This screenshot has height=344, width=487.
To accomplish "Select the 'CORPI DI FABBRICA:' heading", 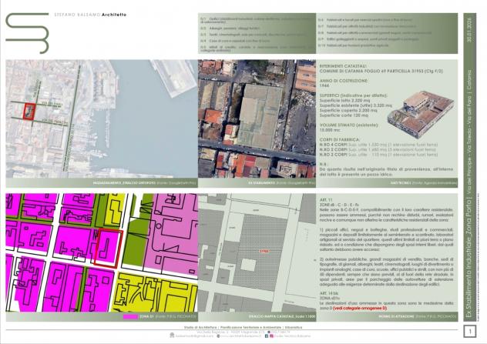I will pyautogui.click(x=340, y=139).
